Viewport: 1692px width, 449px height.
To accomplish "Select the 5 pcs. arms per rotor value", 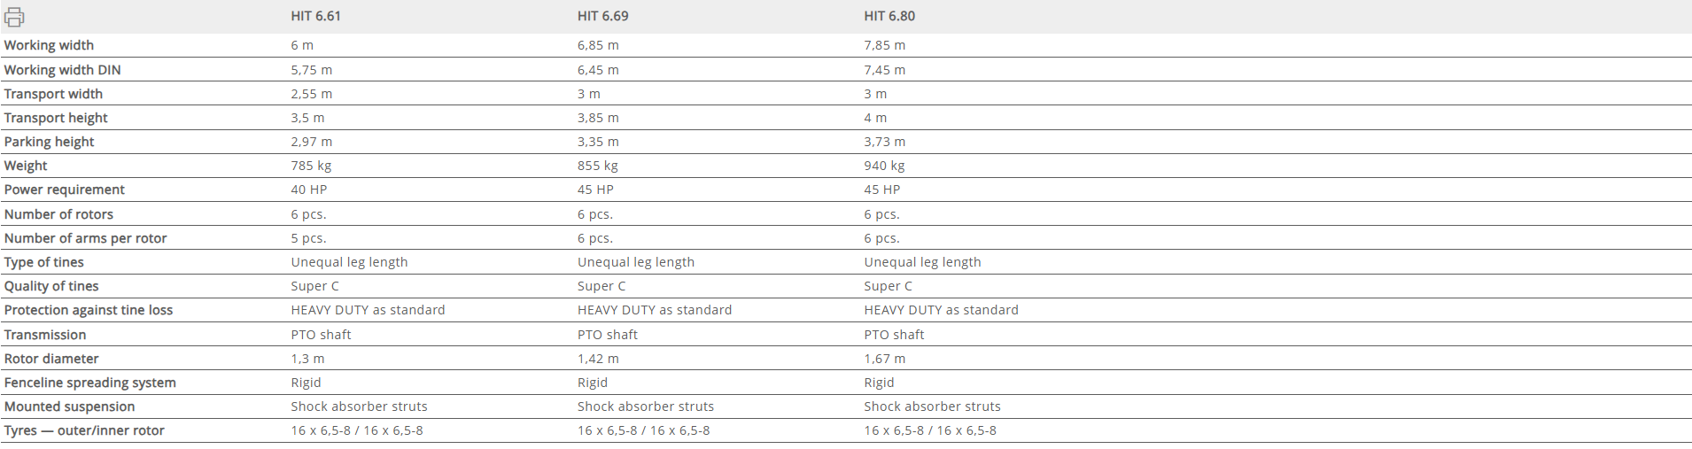I will (308, 238).
